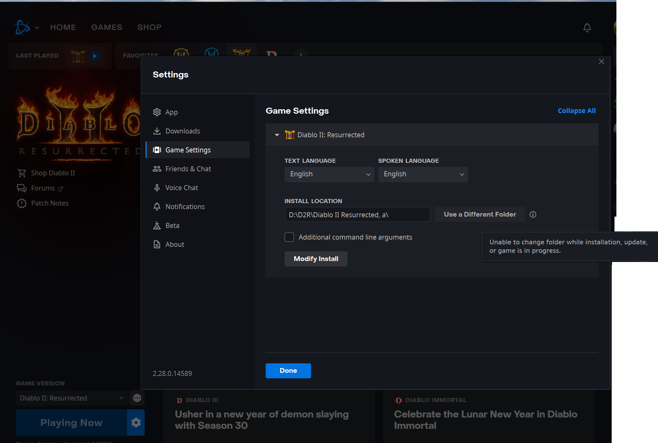658x443 pixels.
Task: Enable Additional command line arguments checkbox
Action: [x=289, y=237]
